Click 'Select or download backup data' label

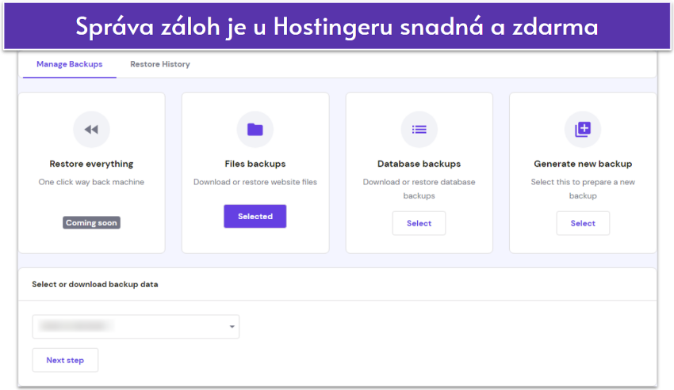tap(95, 284)
